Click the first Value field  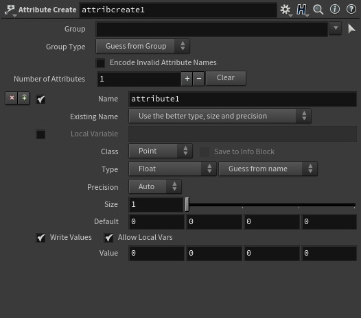click(x=156, y=253)
